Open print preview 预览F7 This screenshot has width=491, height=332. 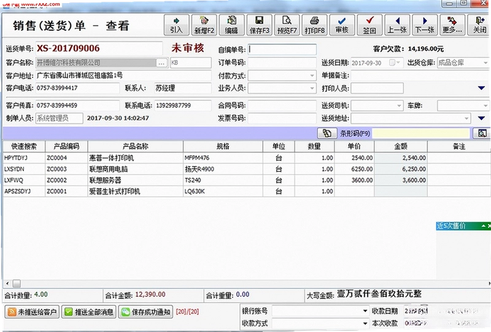pyautogui.click(x=287, y=25)
